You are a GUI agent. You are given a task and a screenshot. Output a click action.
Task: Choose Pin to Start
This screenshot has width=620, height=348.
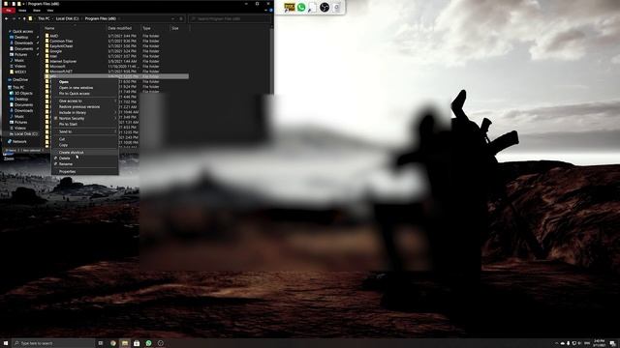pos(68,125)
